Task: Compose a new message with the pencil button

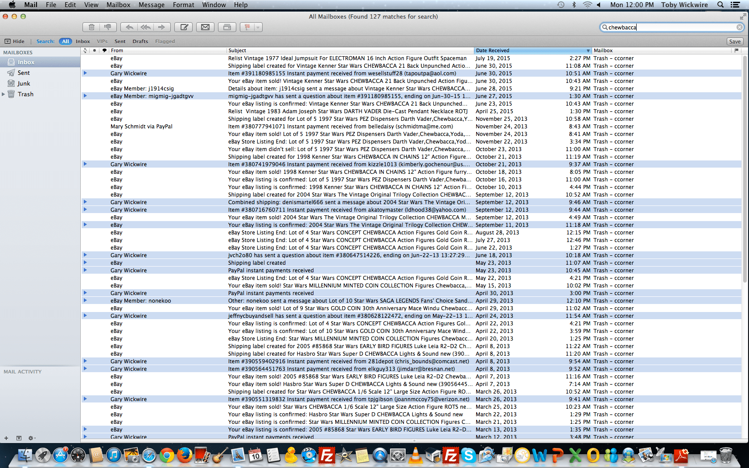Action: (x=184, y=27)
